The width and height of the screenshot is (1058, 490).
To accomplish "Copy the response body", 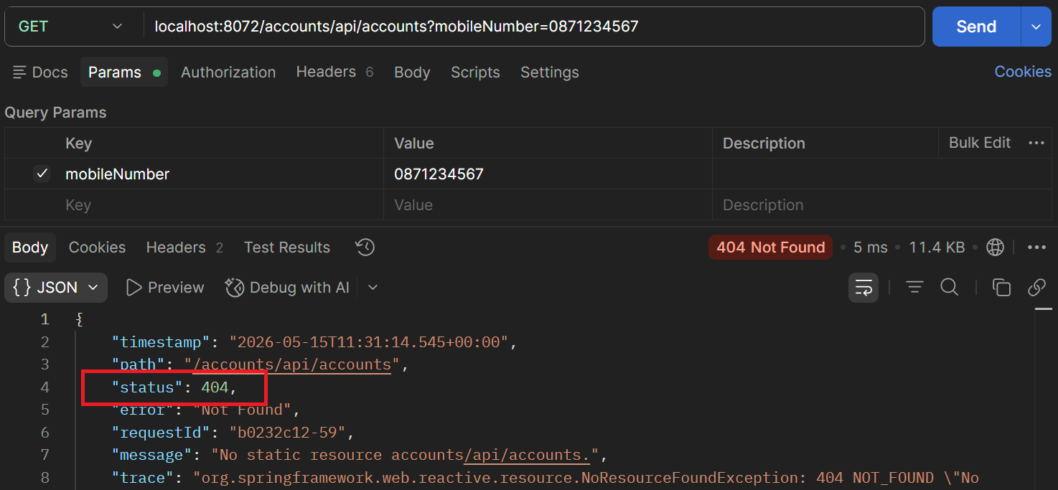I will click(x=1001, y=288).
